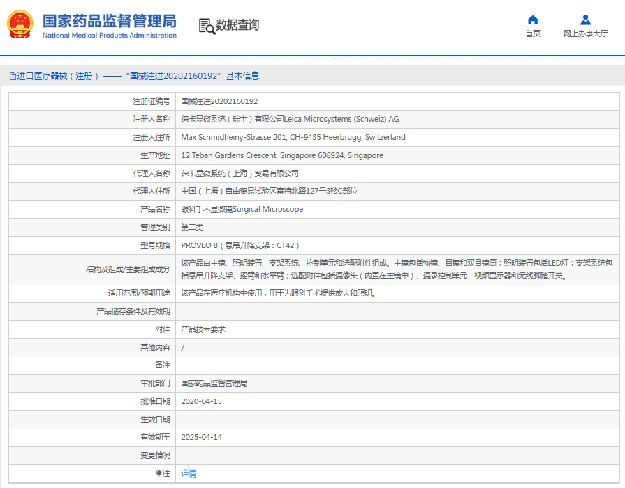The height and width of the screenshot is (488, 625).
Task: Go to 首页 via its text label
Action: [533, 34]
